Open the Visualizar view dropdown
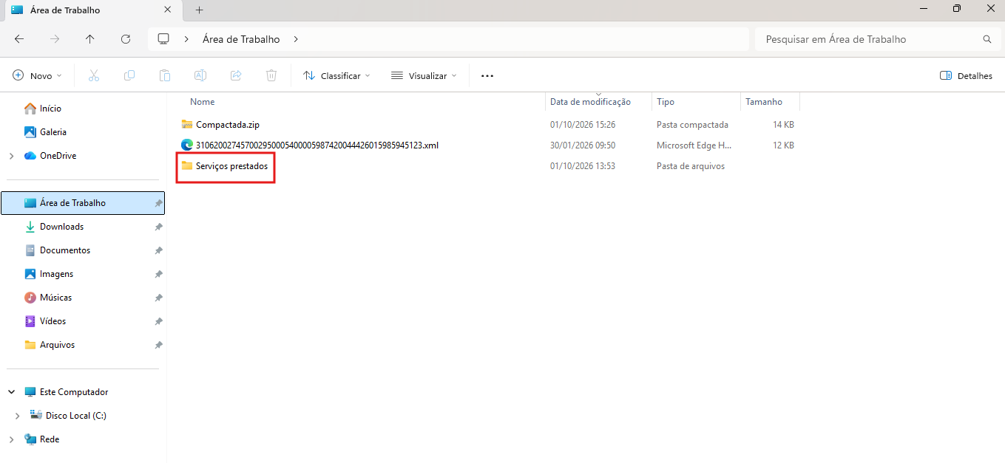The height and width of the screenshot is (463, 1005). coord(424,75)
